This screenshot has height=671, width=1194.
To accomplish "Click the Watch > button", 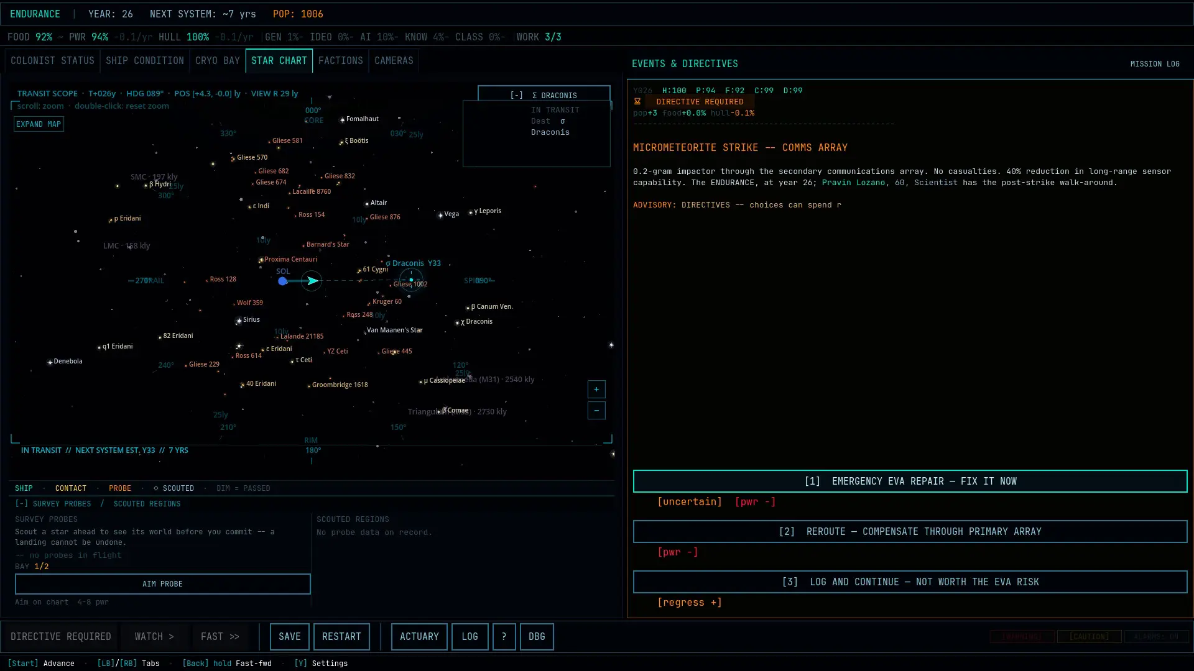I will click(x=154, y=637).
